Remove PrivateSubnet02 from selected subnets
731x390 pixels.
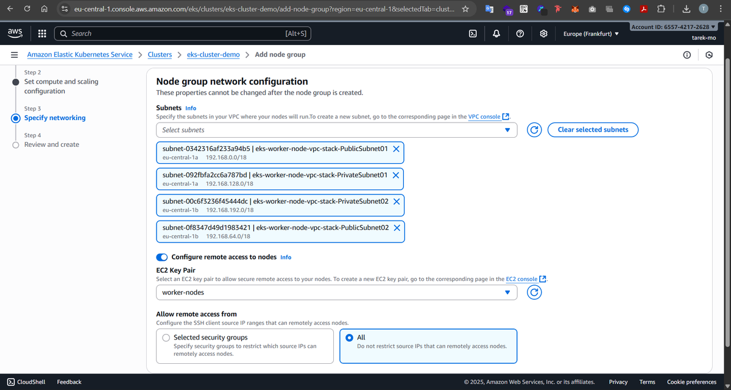[x=397, y=201]
